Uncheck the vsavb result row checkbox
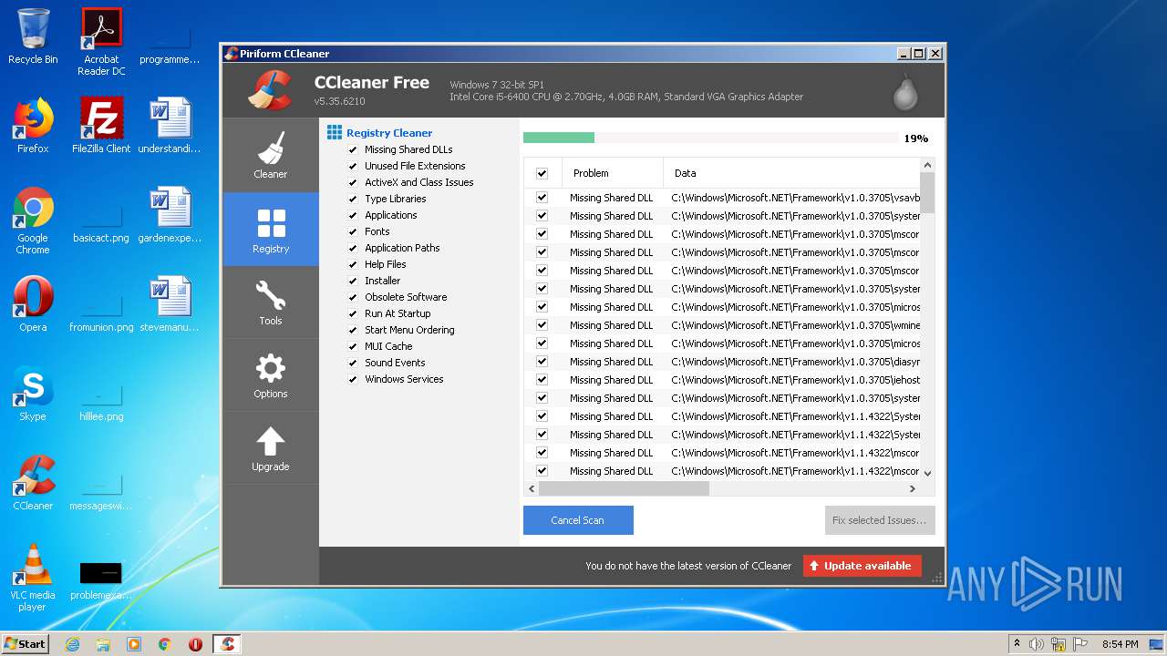This screenshot has width=1167, height=656. (x=542, y=198)
